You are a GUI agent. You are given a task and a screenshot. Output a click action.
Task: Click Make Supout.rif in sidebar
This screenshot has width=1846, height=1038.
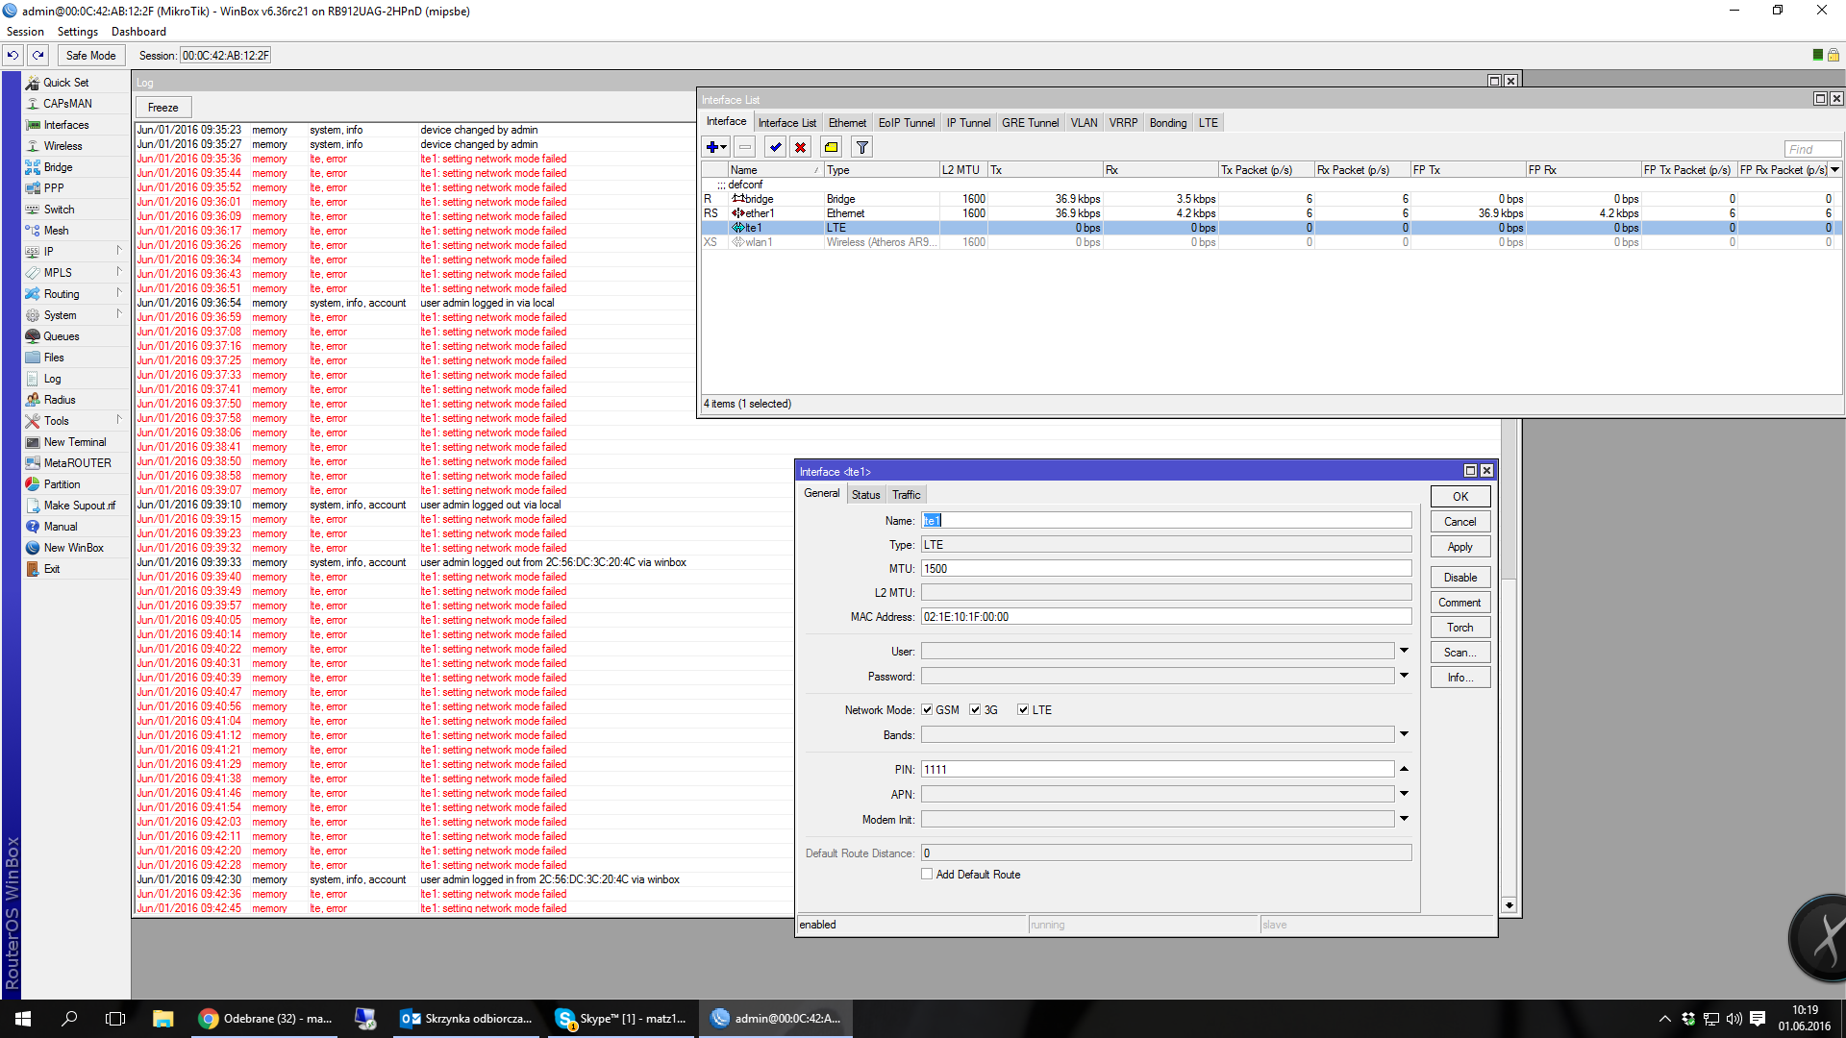(79, 506)
